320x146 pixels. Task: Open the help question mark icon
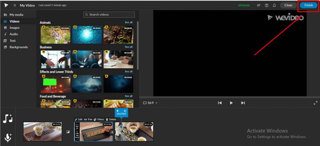click(267, 5)
